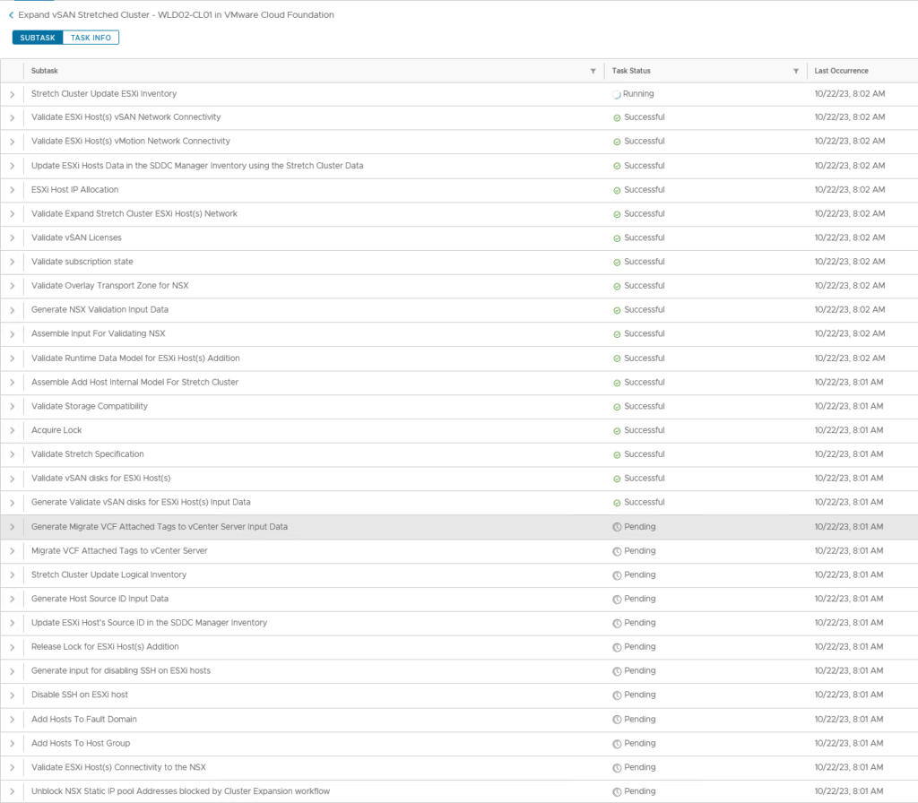This screenshot has height=803, width=918.
Task: Click the Pending icon for Migrate VCF Attached Tags to vCenter Server
Action: click(617, 551)
